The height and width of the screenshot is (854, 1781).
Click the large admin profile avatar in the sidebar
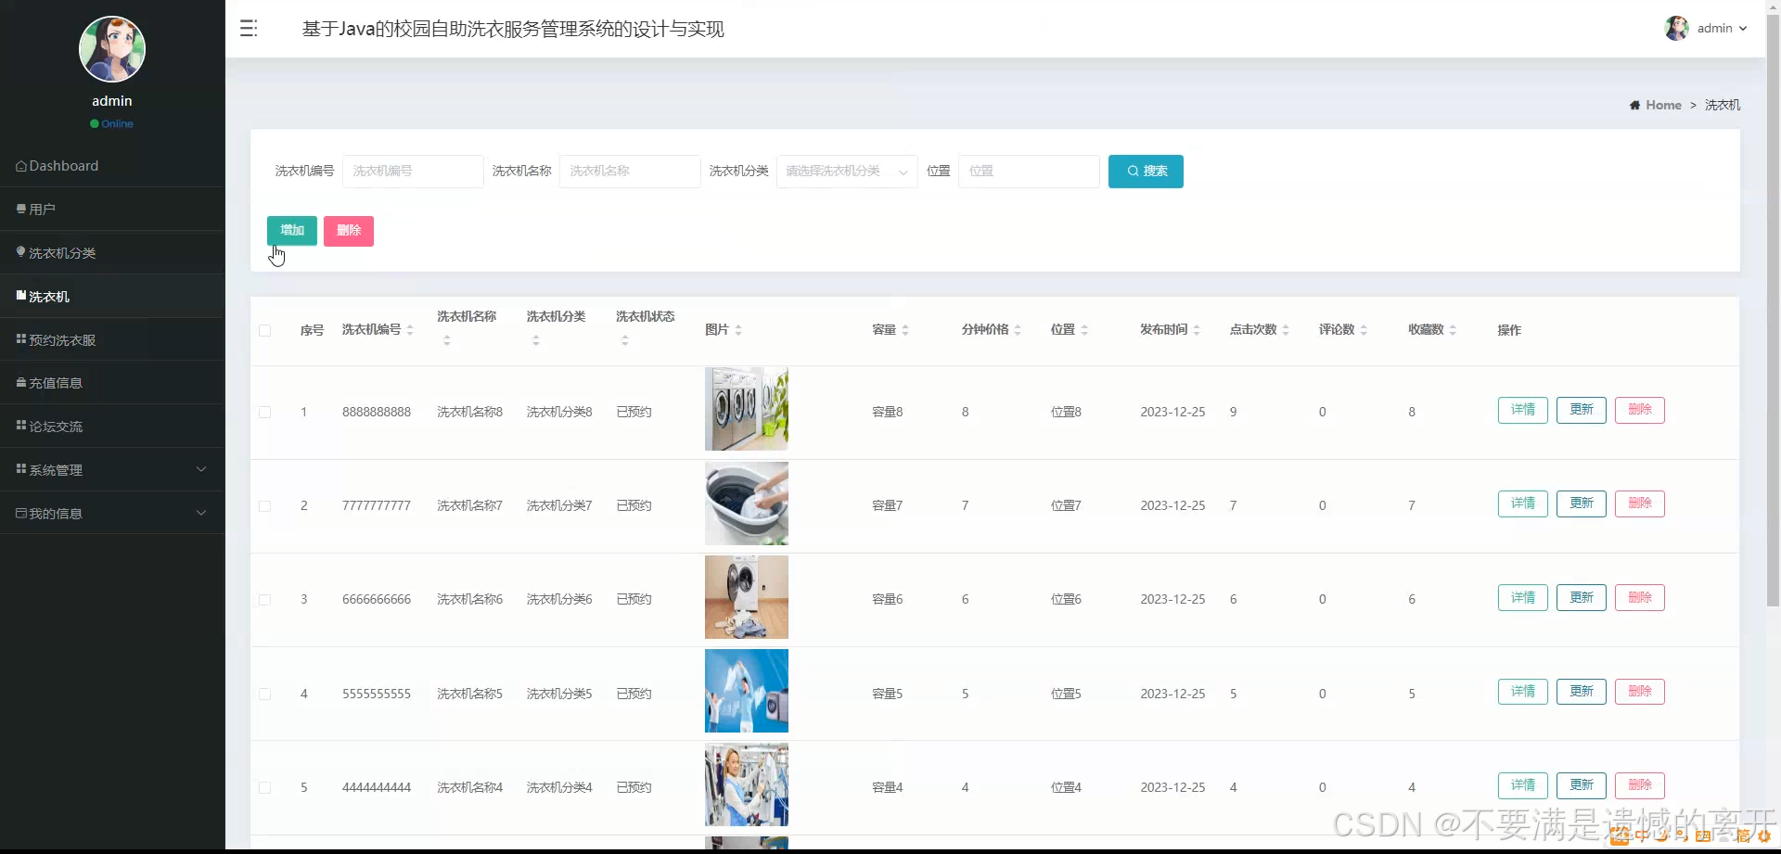(112, 49)
